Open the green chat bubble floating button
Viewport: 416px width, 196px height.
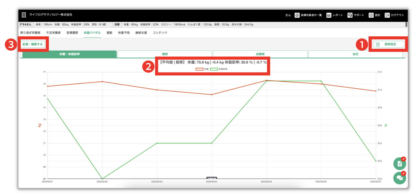[399, 178]
